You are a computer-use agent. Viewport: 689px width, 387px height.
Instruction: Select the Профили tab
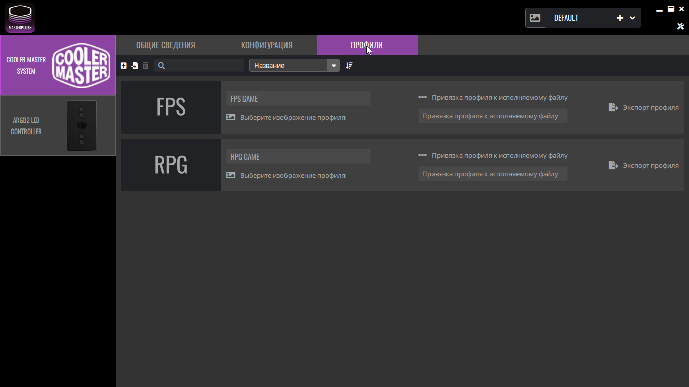(367, 45)
